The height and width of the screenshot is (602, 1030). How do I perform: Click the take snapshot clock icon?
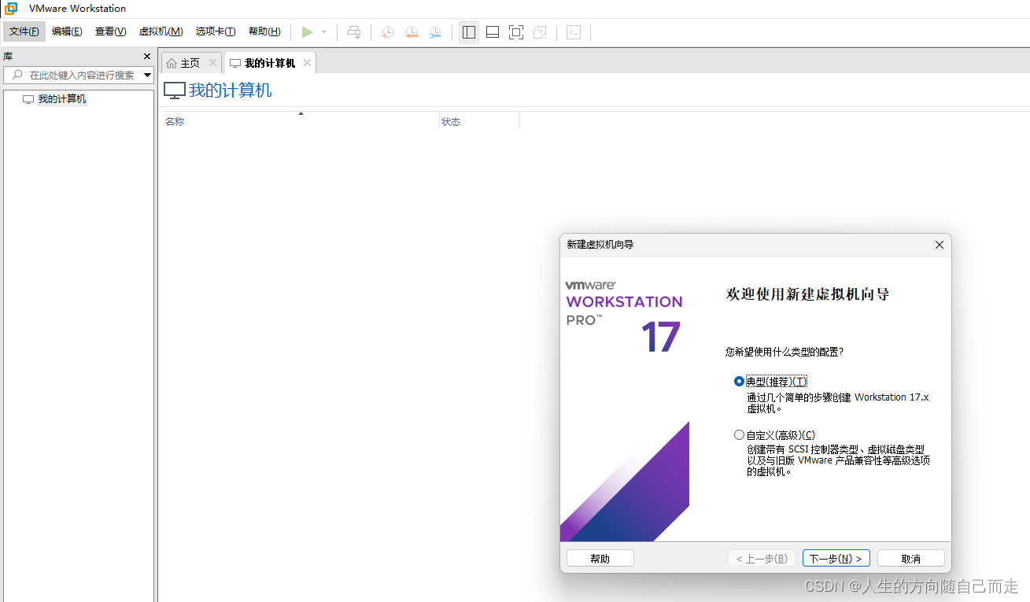(388, 32)
